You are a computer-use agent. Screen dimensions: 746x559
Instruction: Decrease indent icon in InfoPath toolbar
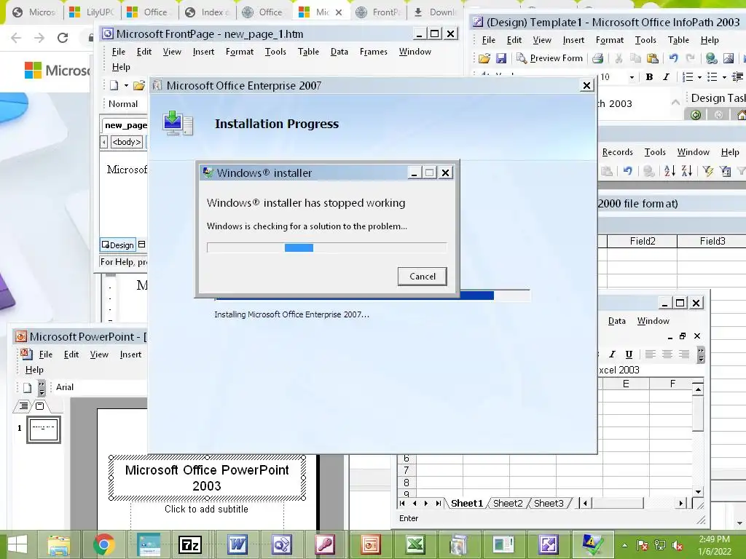[x=737, y=77]
